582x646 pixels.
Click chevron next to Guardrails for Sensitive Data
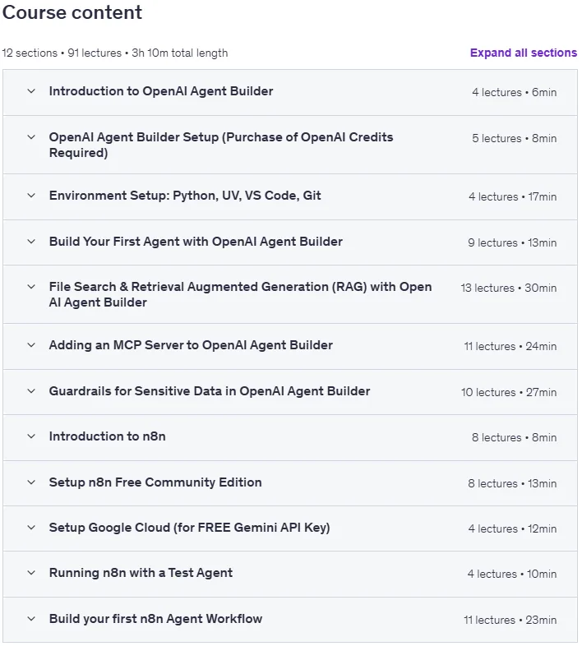31,391
